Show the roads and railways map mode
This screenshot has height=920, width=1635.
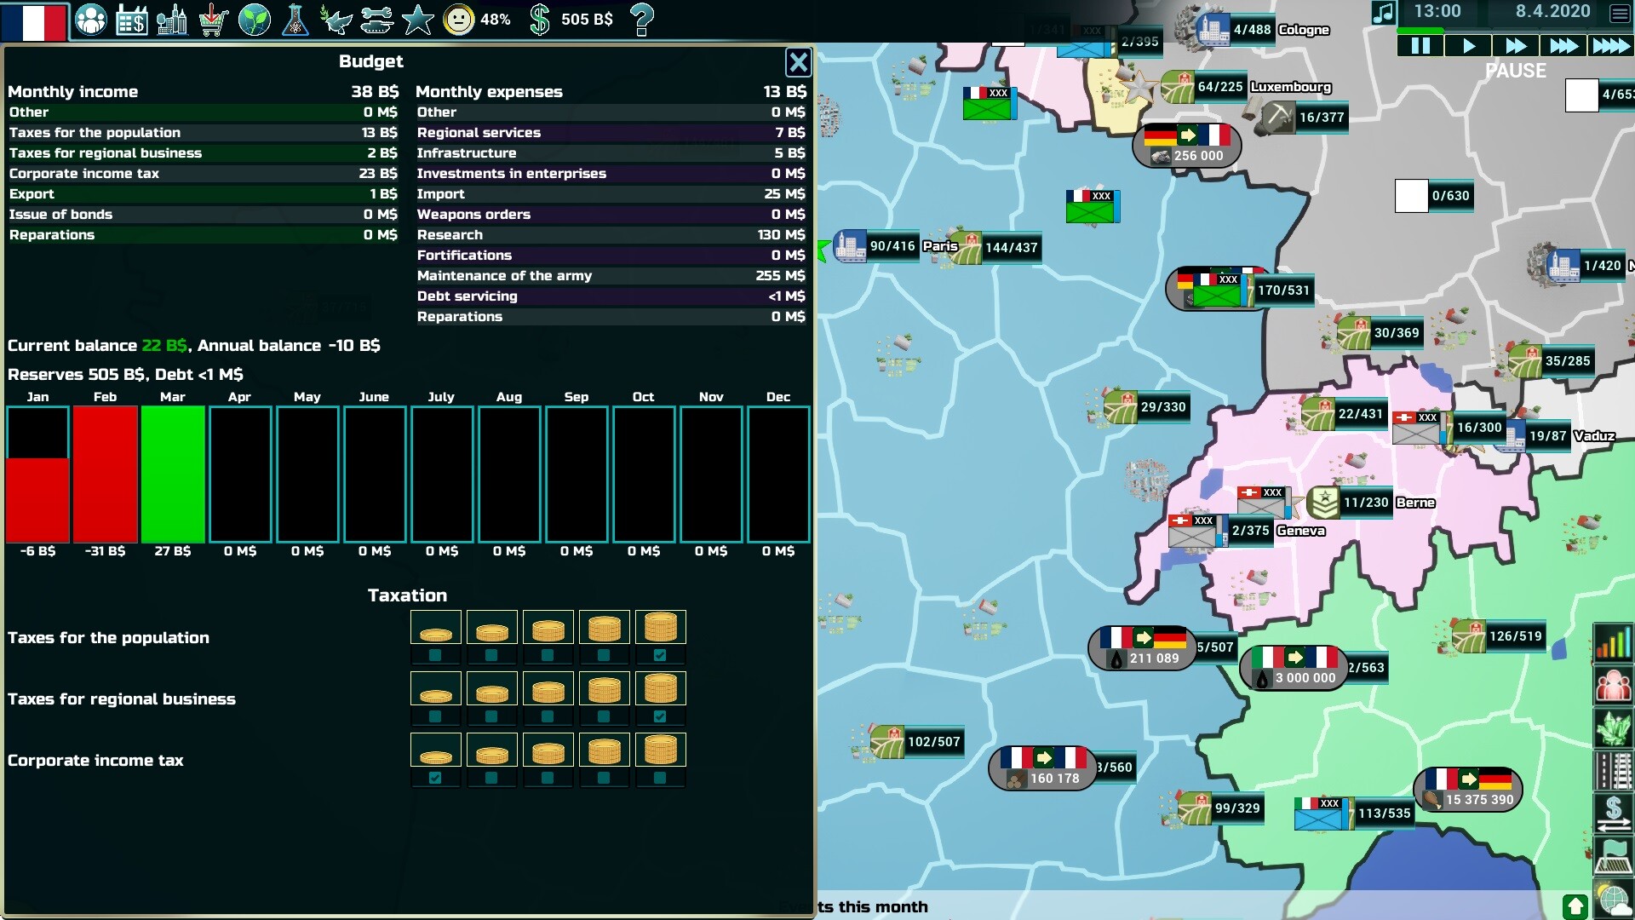click(x=1612, y=772)
